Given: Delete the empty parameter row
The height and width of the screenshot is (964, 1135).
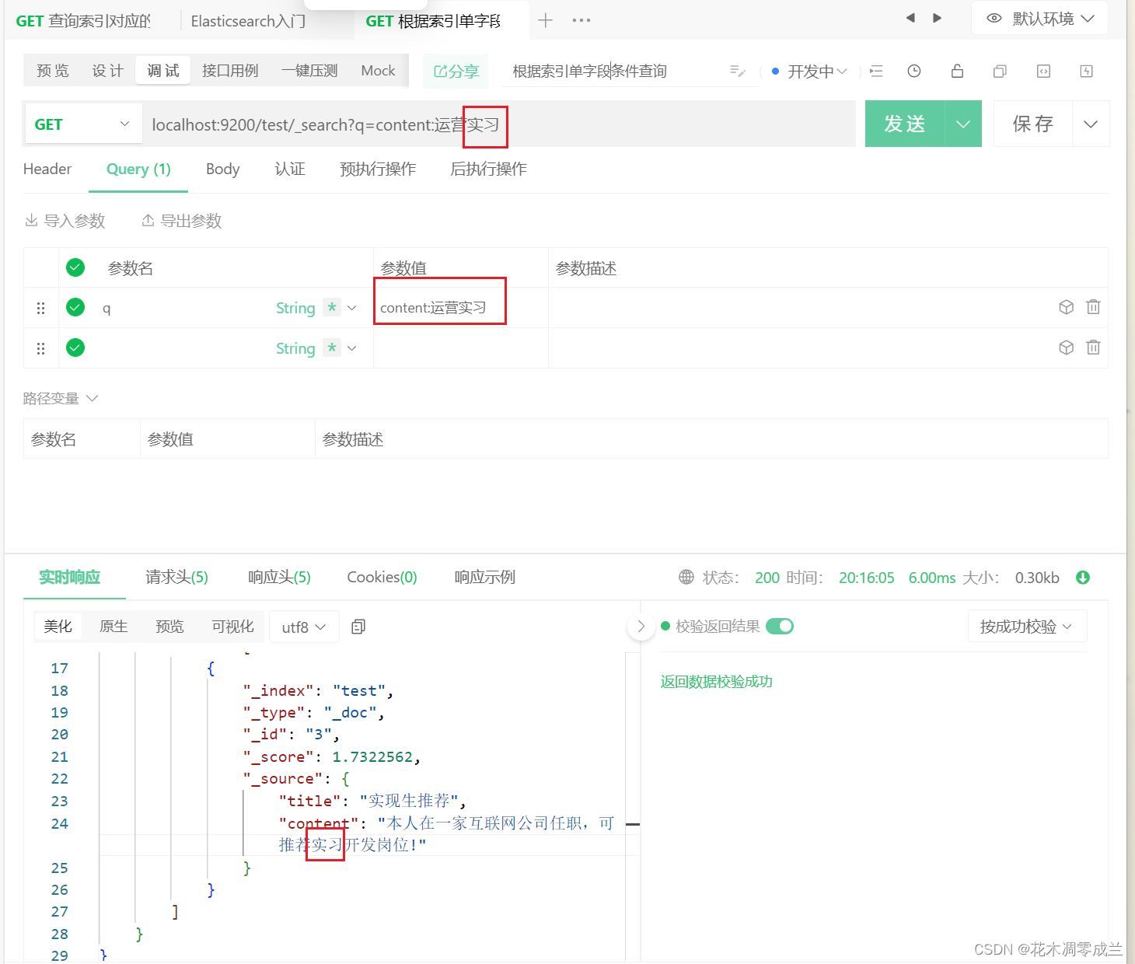Looking at the screenshot, I should point(1093,348).
